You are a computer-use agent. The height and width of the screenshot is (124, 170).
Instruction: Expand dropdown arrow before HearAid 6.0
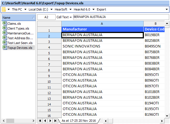pos(70,9)
